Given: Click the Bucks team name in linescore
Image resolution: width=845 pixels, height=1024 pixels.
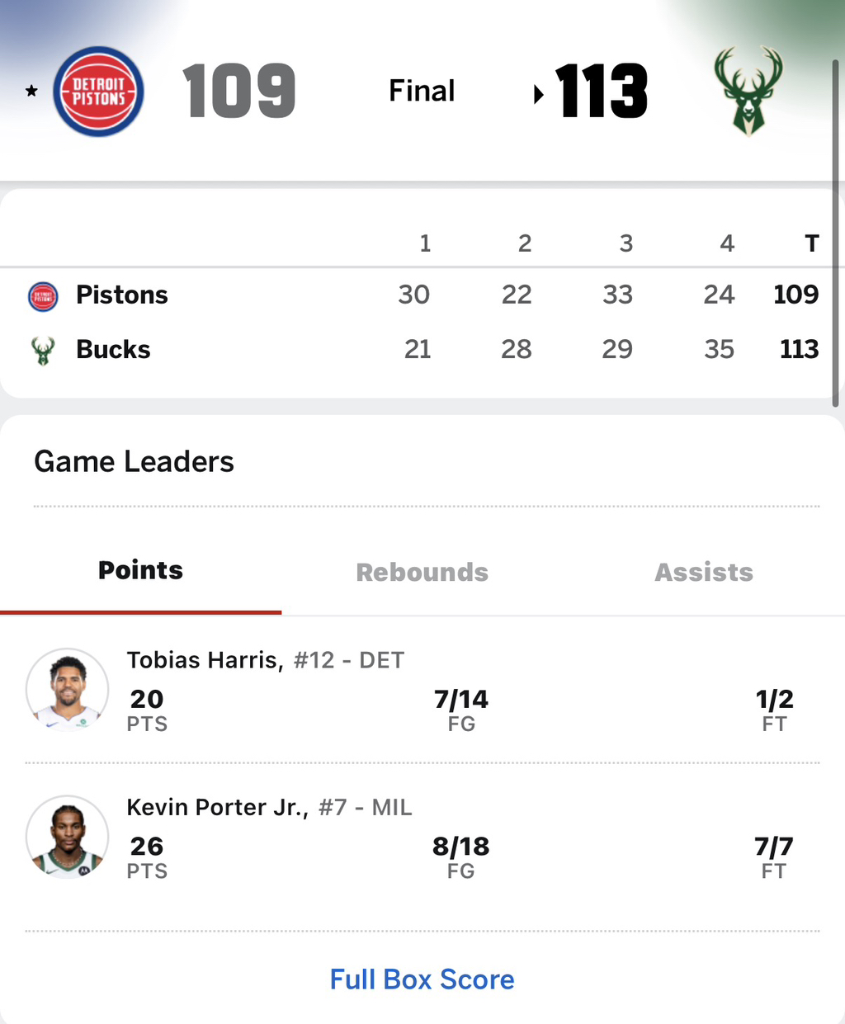Looking at the screenshot, I should pyautogui.click(x=113, y=350).
